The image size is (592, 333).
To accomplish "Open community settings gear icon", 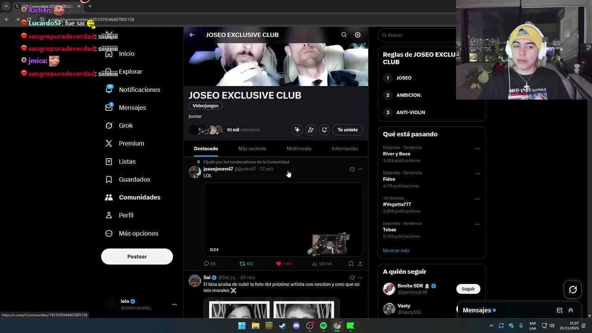I will click(x=358, y=35).
